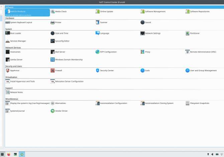The image size is (224, 157).
Task: Select the YaST task in taskbar
Action: (x=22, y=154)
